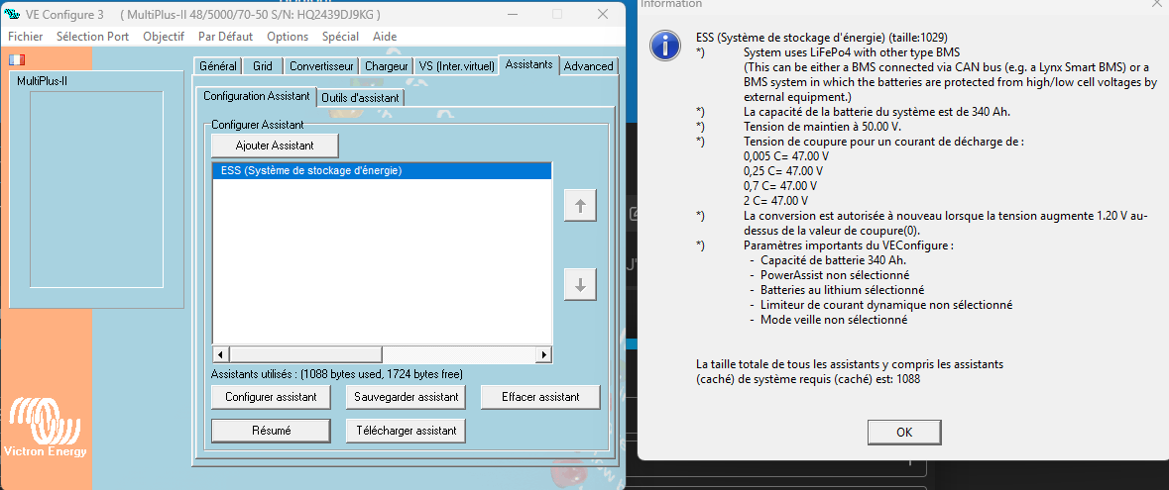Click 'System uses LiFePo4 with other type BMS'
Image resolution: width=1169 pixels, height=490 pixels.
(x=852, y=52)
